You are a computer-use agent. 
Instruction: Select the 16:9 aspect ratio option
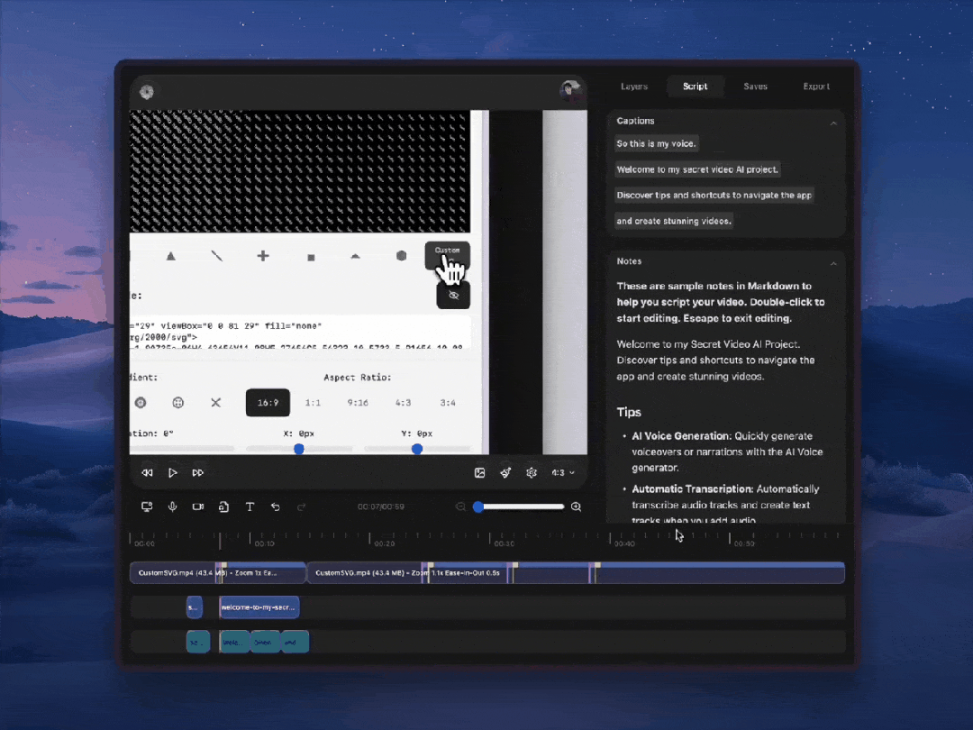pyautogui.click(x=268, y=403)
